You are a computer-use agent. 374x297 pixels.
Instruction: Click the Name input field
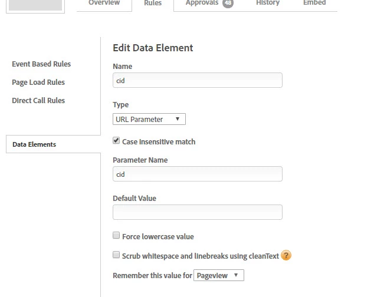coord(197,80)
